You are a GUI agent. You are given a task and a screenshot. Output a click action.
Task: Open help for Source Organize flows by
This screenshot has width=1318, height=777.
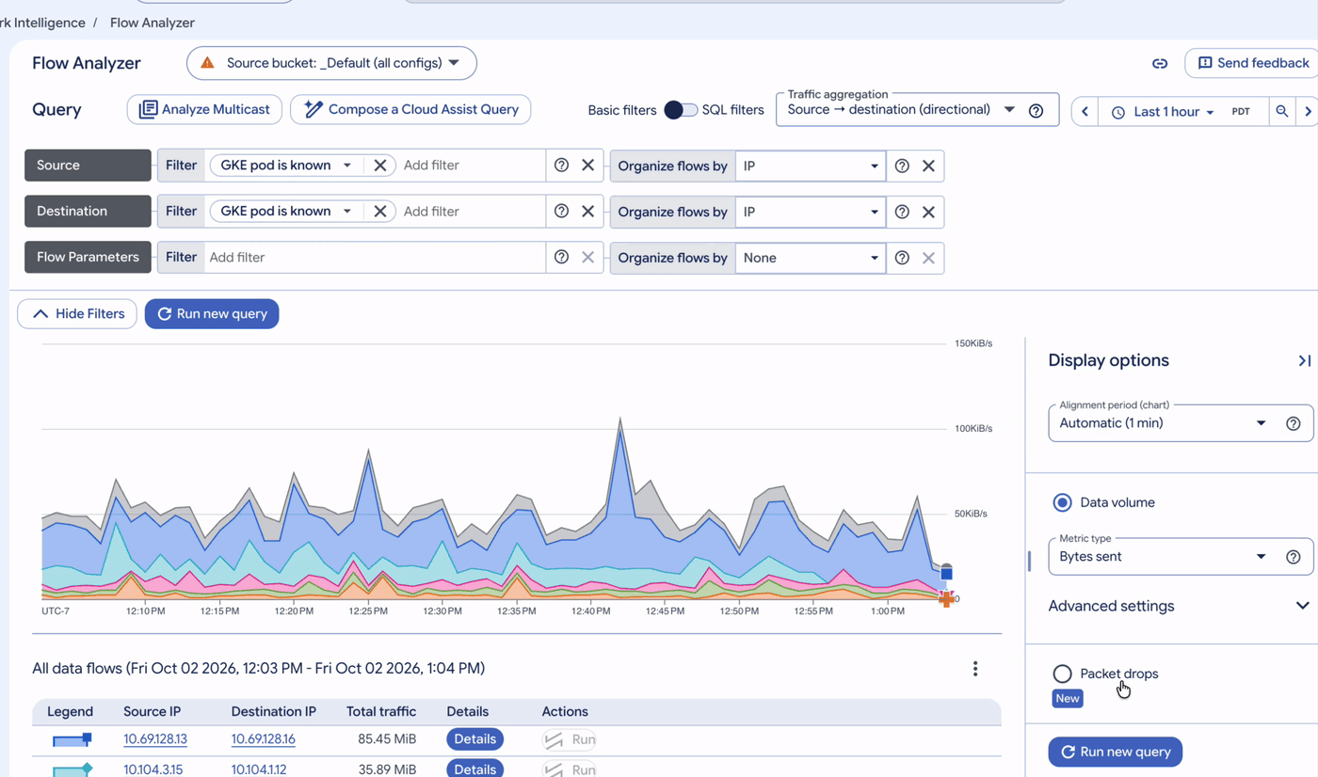(902, 166)
